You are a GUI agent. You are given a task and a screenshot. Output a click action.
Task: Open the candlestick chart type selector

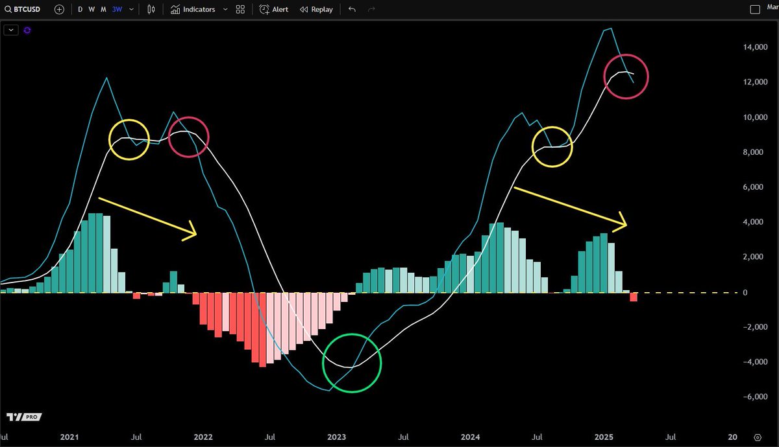151,10
